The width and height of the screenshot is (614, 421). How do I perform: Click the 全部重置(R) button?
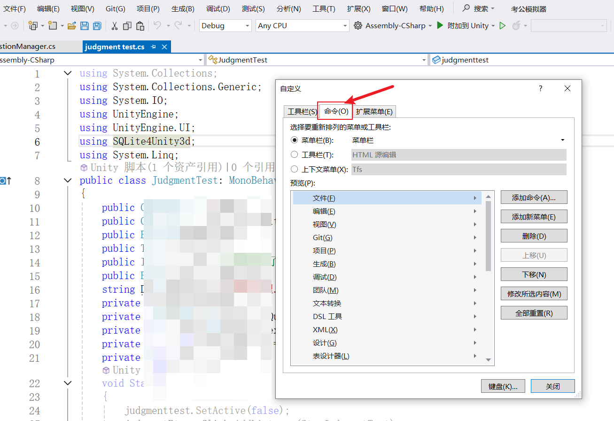click(534, 313)
